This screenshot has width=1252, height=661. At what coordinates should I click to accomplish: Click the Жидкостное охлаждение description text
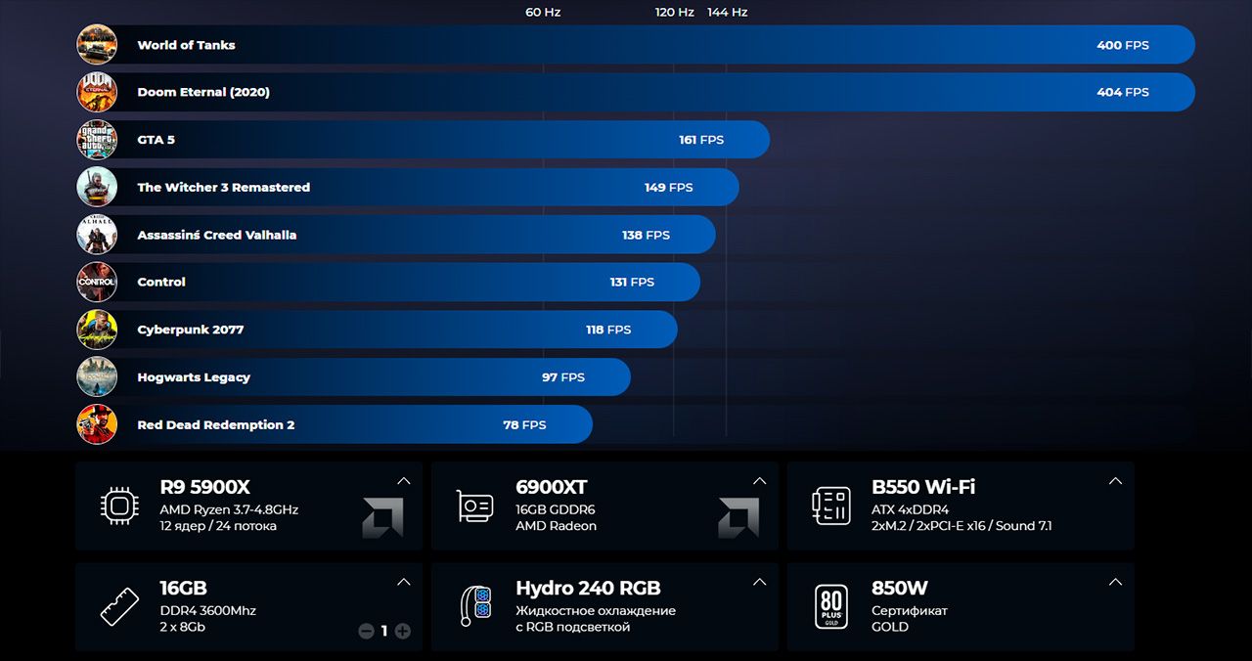(x=596, y=611)
